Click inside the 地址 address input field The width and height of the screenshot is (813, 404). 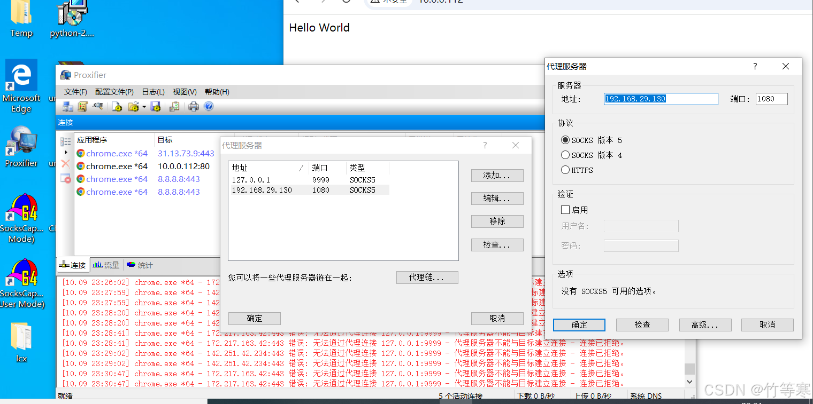click(660, 99)
